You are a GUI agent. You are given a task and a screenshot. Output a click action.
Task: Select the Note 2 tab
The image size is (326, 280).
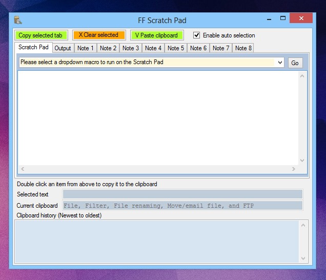(x=108, y=48)
